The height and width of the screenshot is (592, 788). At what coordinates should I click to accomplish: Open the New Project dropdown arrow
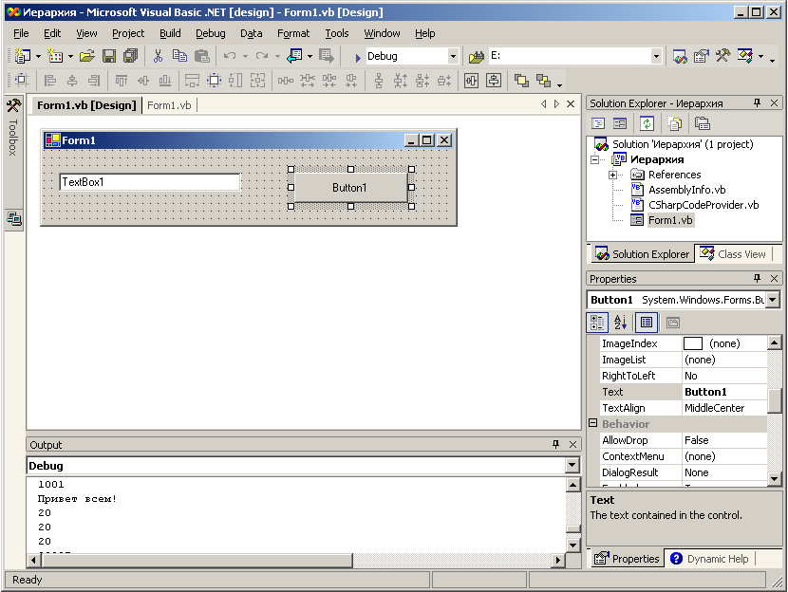click(x=38, y=56)
